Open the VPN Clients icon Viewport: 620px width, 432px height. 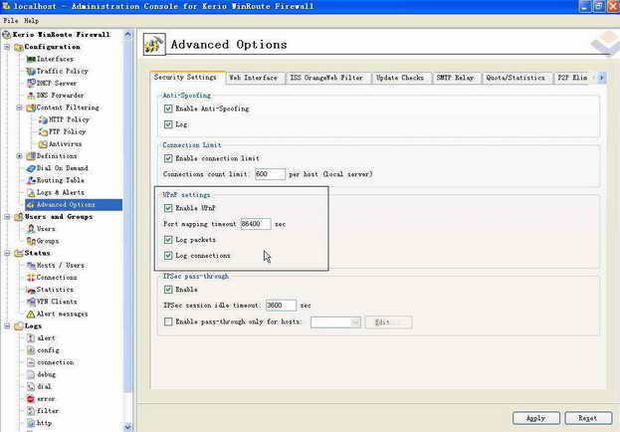click(x=30, y=302)
